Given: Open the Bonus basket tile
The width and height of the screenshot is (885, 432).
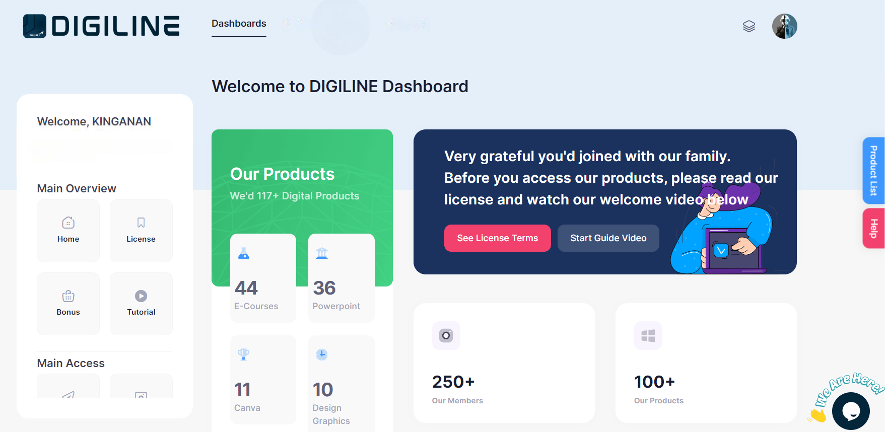Looking at the screenshot, I should [x=68, y=304].
